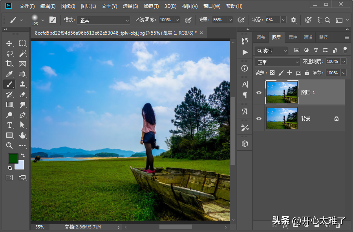The height and width of the screenshot is (232, 353).
Task: Open the 3D panel cube icon
Action: pyautogui.click(x=245, y=144)
